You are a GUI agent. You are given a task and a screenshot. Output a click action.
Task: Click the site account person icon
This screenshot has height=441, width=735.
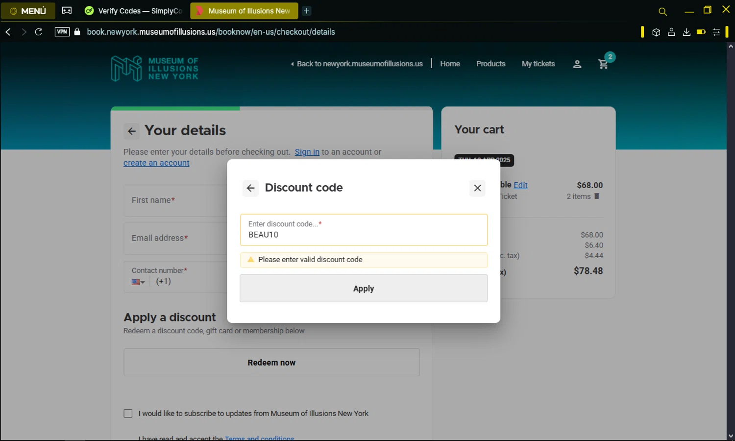[577, 64]
